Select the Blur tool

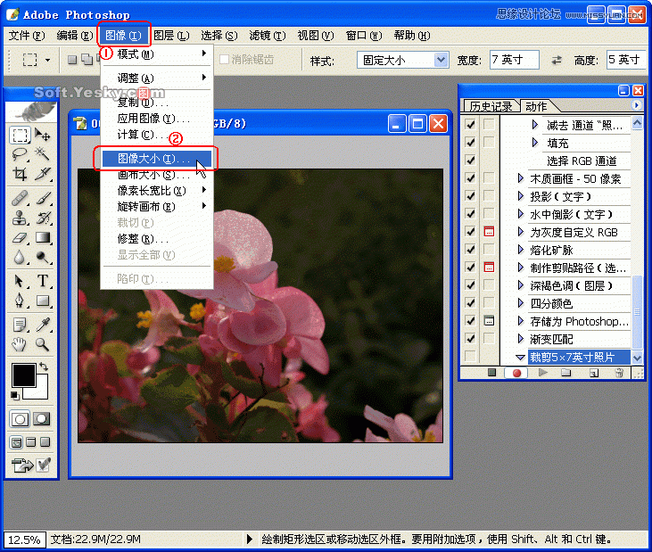[20, 258]
